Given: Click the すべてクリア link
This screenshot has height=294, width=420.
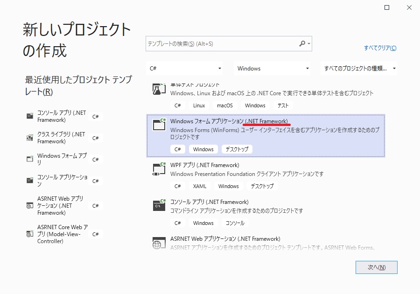Looking at the screenshot, I should [x=380, y=48].
